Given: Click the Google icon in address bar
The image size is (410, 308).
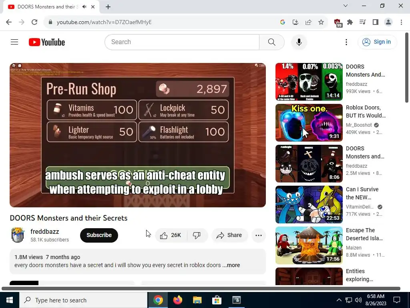Looking at the screenshot, I should click(282, 22).
